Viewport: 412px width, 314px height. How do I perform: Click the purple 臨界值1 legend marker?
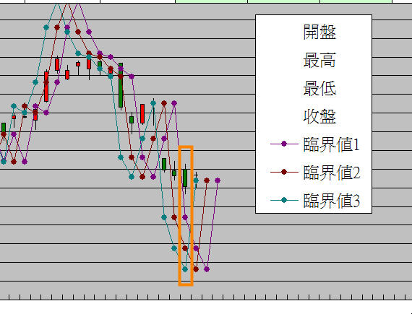coord(284,144)
